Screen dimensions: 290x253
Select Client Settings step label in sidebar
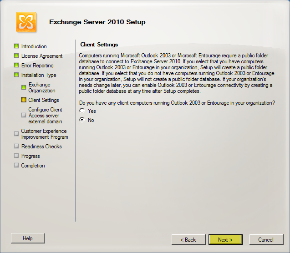click(44, 100)
